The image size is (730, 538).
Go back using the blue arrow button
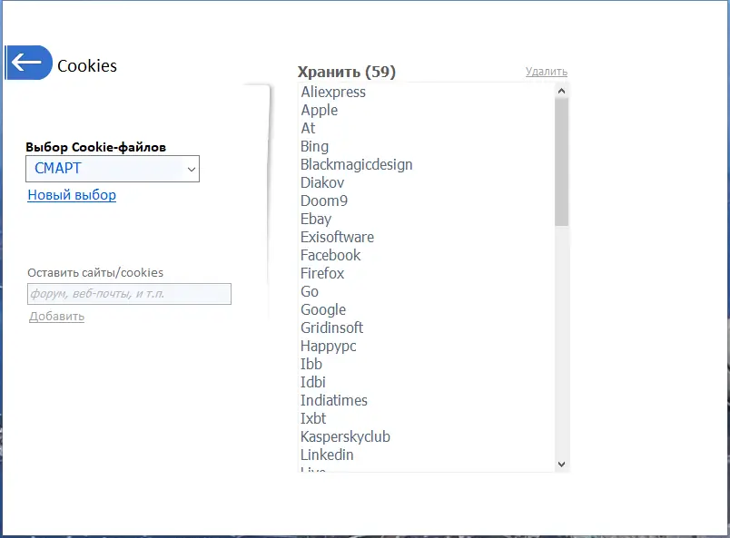[29, 63]
